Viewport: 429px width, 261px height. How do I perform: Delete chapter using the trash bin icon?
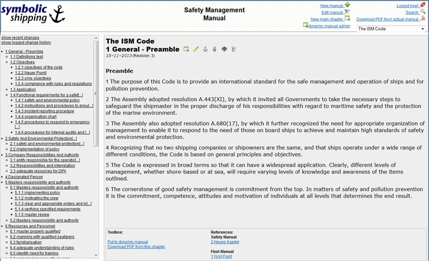(x=233, y=49)
